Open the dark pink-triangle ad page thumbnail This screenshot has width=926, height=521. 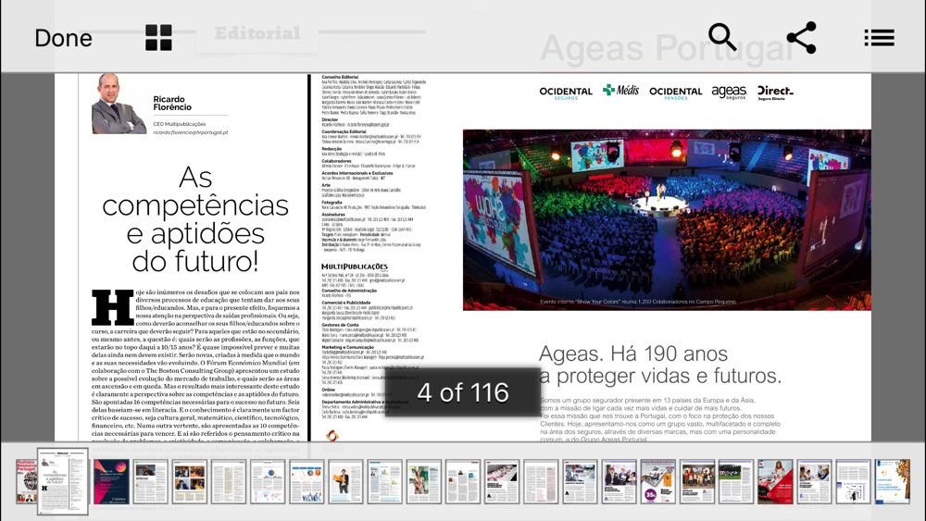point(112,481)
